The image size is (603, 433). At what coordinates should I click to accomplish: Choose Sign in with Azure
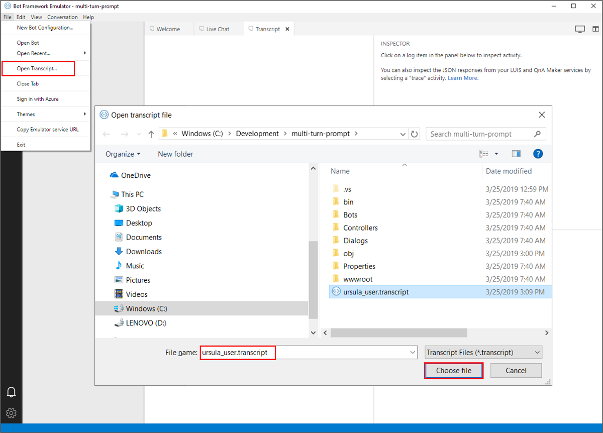click(x=46, y=99)
